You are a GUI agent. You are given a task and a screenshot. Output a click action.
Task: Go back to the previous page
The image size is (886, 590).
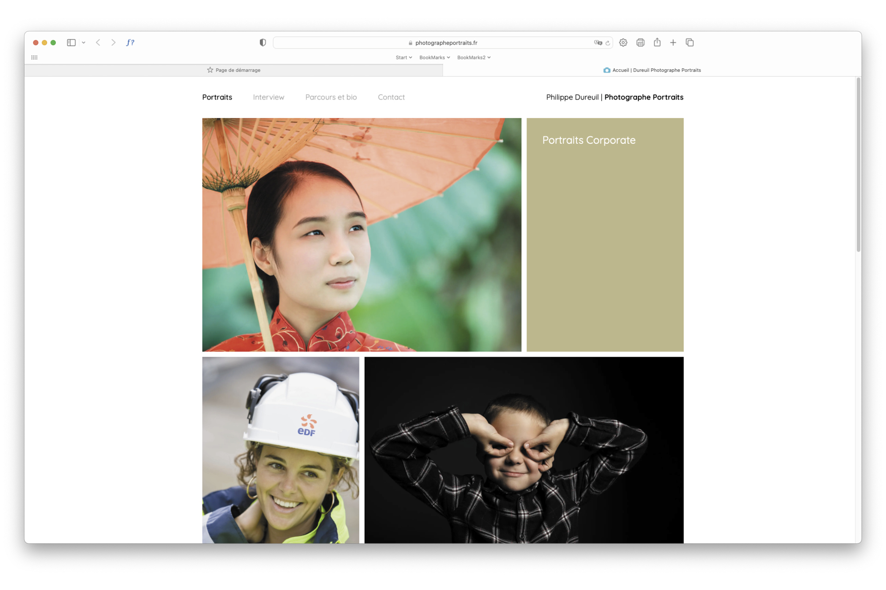(x=98, y=42)
